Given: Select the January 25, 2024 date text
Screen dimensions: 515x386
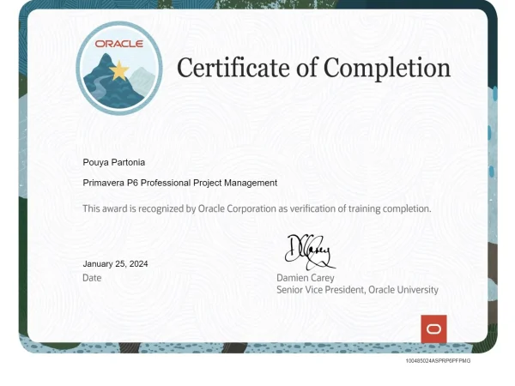Looking at the screenshot, I should click(115, 263).
